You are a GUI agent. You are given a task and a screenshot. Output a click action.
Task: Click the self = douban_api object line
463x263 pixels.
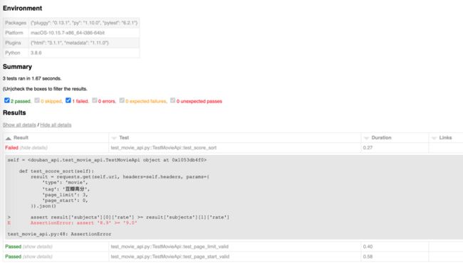pos(107,160)
